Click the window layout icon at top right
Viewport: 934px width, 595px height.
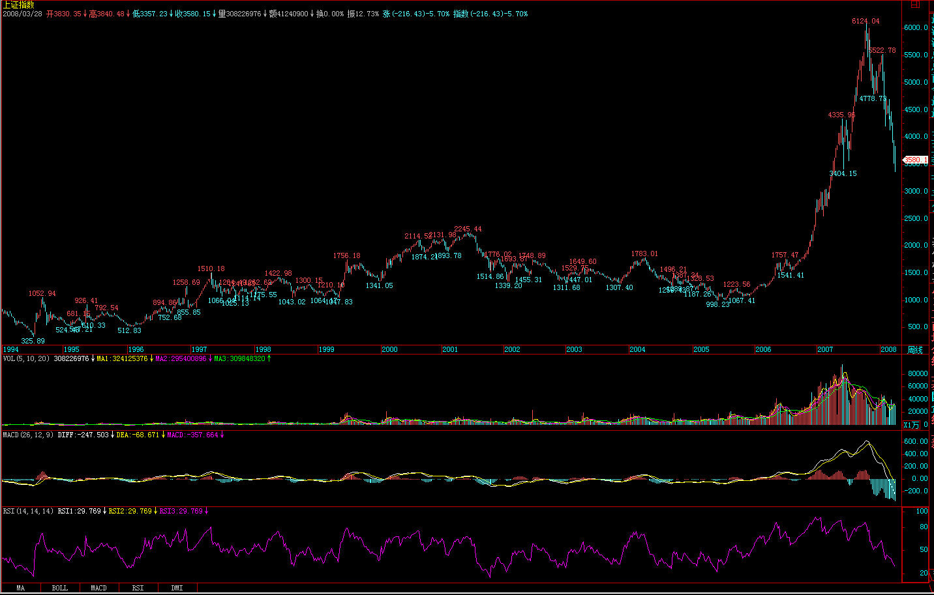914,5
